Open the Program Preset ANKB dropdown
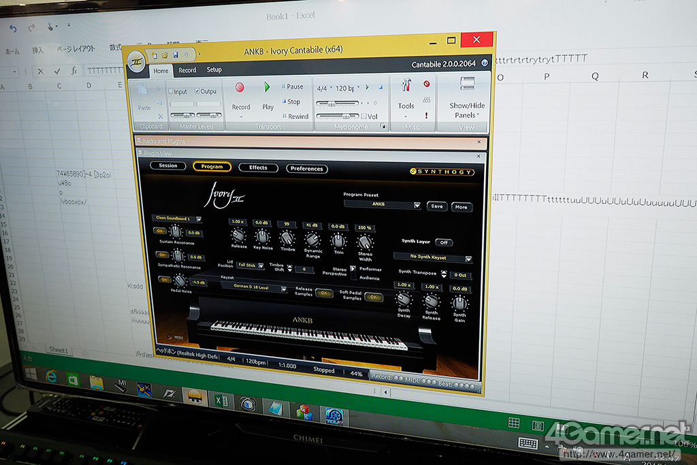The image size is (697, 465). (383, 204)
